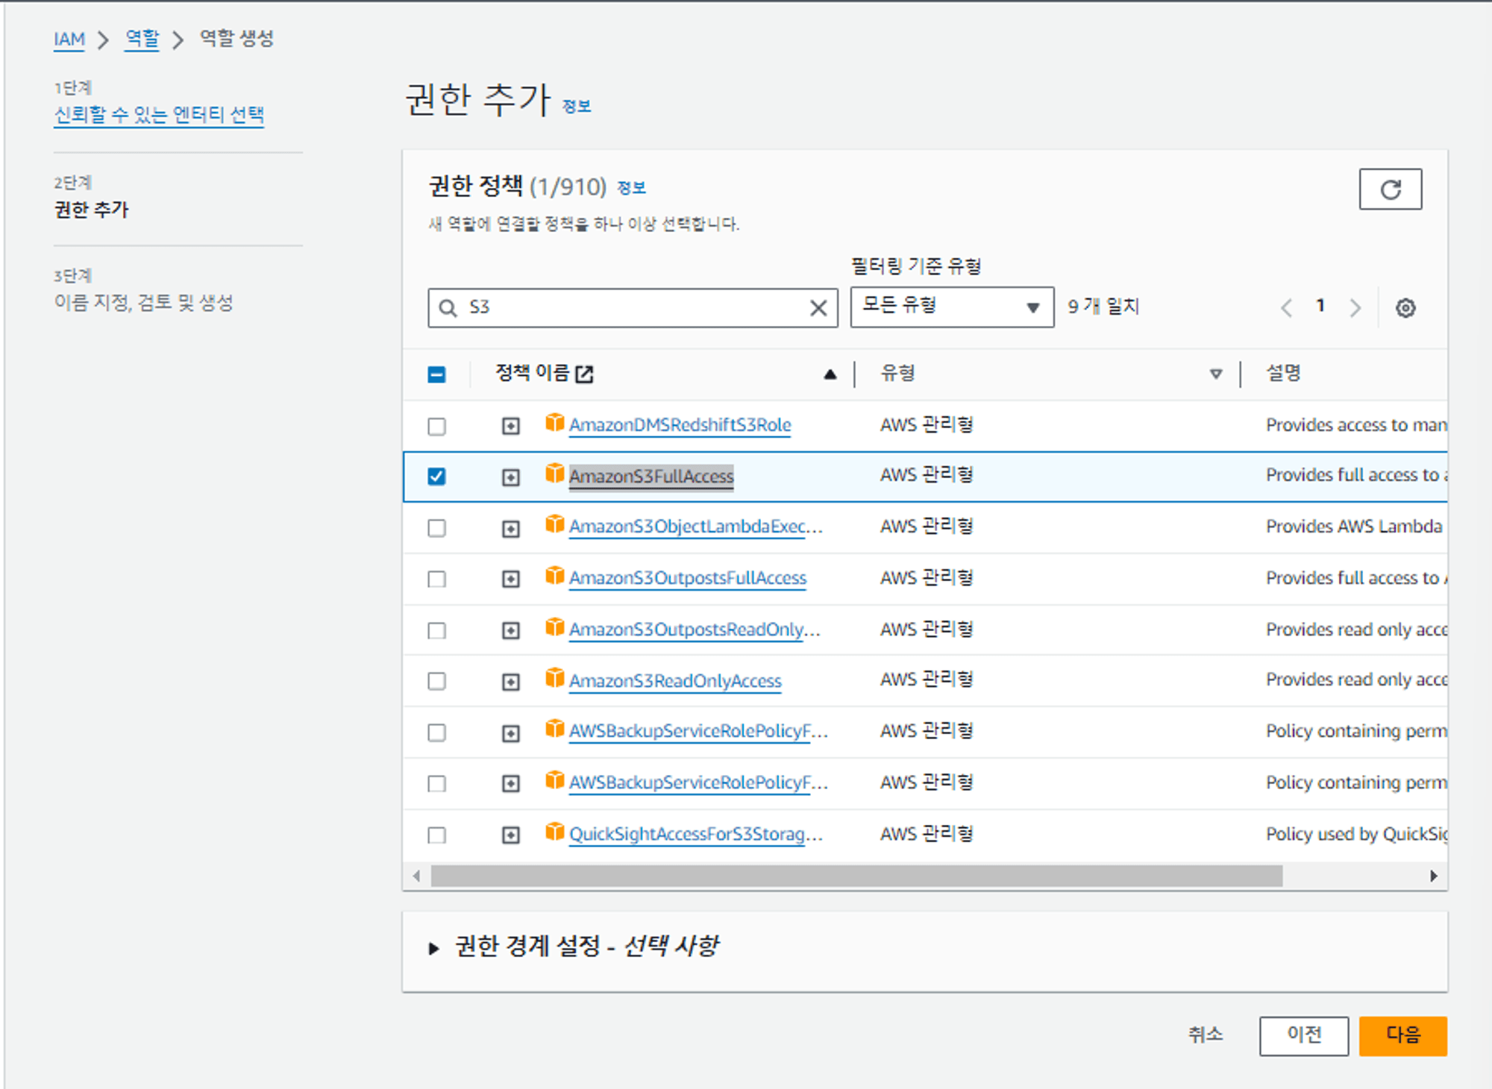The width and height of the screenshot is (1492, 1089).
Task: Expand AmazonS3OutpostsReadOnly policy details
Action: [510, 631]
